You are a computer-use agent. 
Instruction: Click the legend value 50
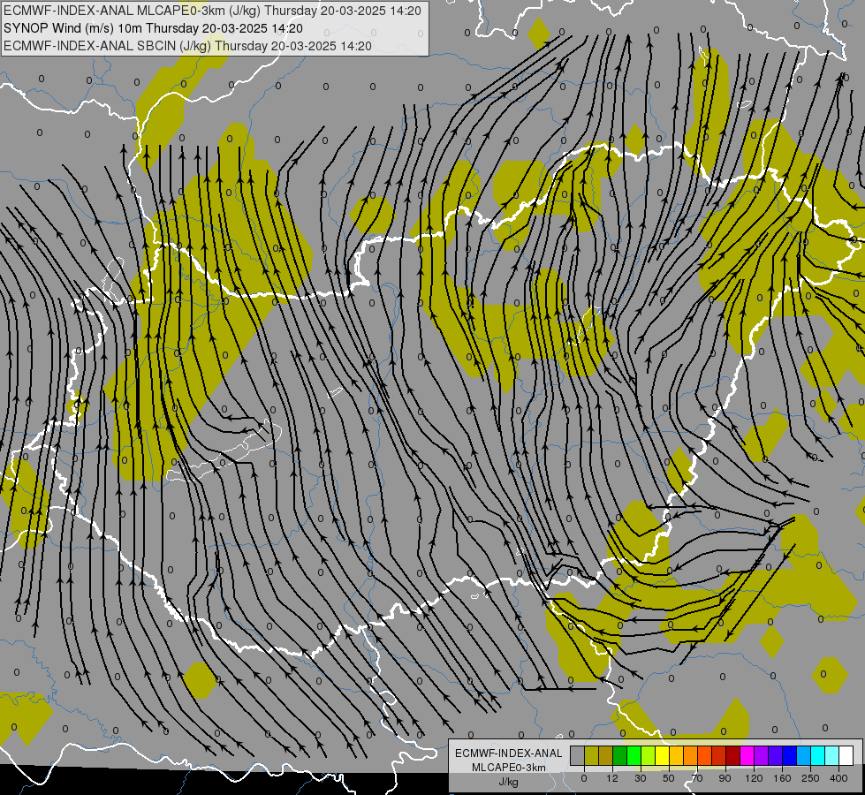669,778
